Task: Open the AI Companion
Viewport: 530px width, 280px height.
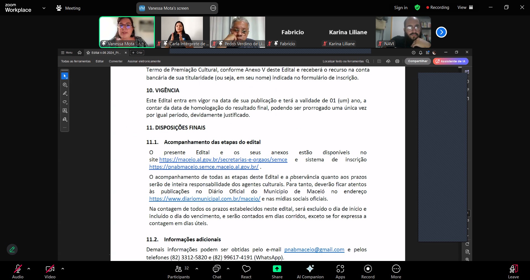Action: 310,272
